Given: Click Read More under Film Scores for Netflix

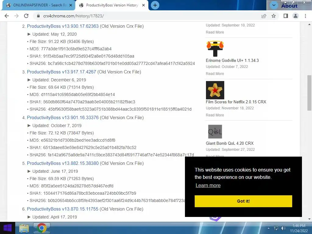Looking at the screenshot, I should 215,115.
